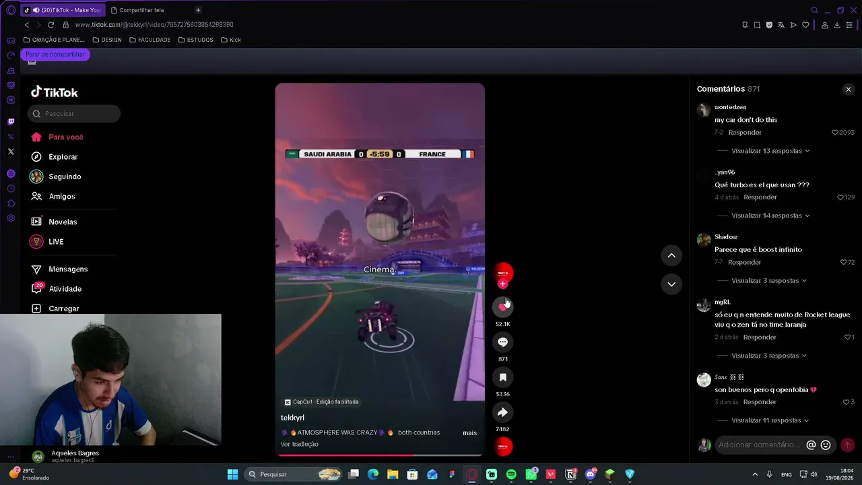Open the FACULDADE bookmarks folder

coord(150,40)
